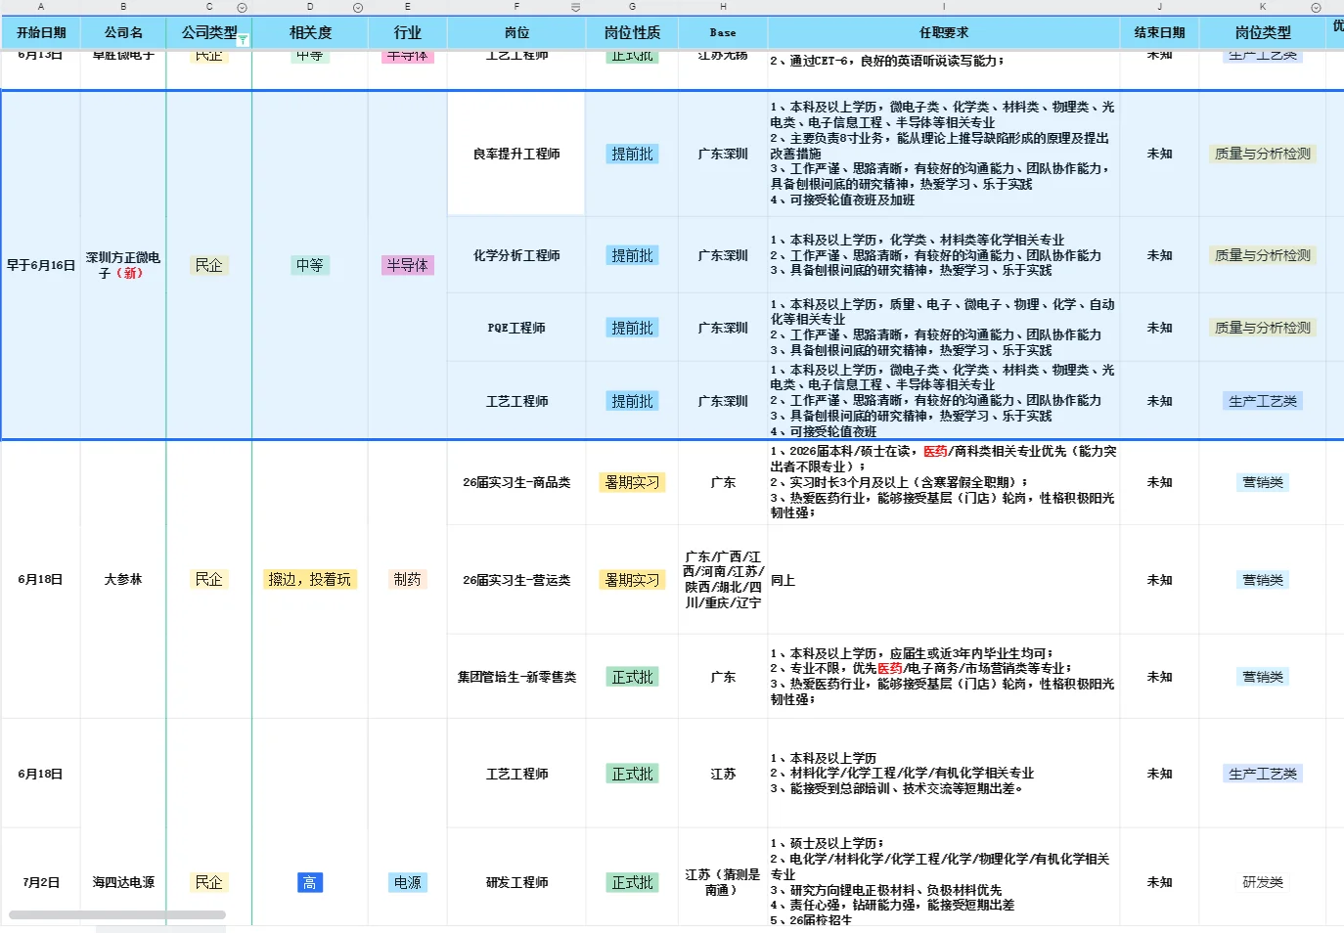Select the 良率提升工程师 position cell
The image size is (1344, 933).
coord(516,154)
